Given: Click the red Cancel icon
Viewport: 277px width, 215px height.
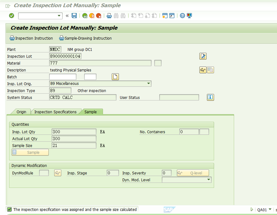Looking at the screenshot, I should pos(99,16).
